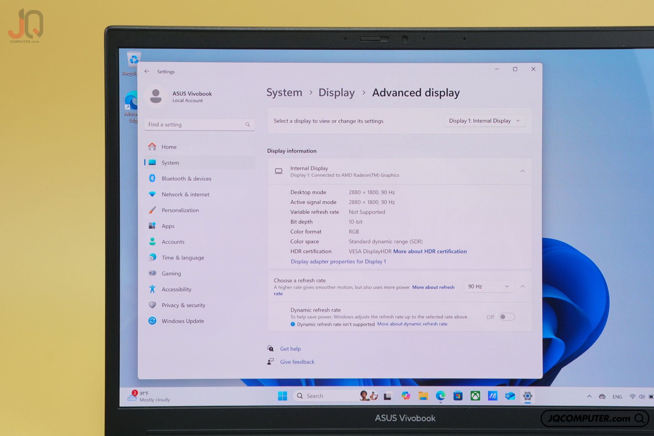
Task: Click the back arrow in Settings
Action: coord(147,71)
